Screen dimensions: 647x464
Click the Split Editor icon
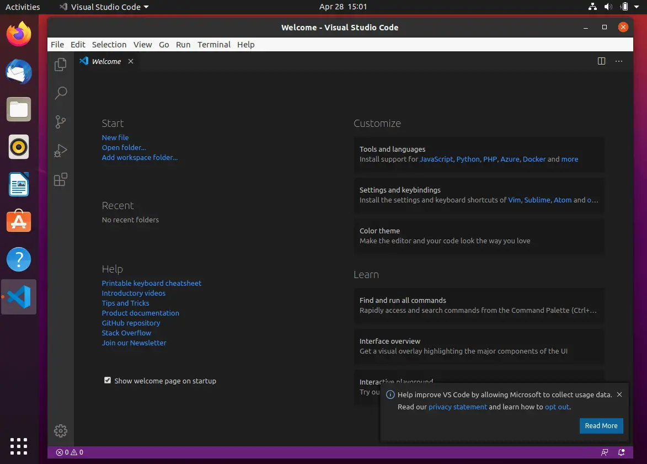pos(601,61)
